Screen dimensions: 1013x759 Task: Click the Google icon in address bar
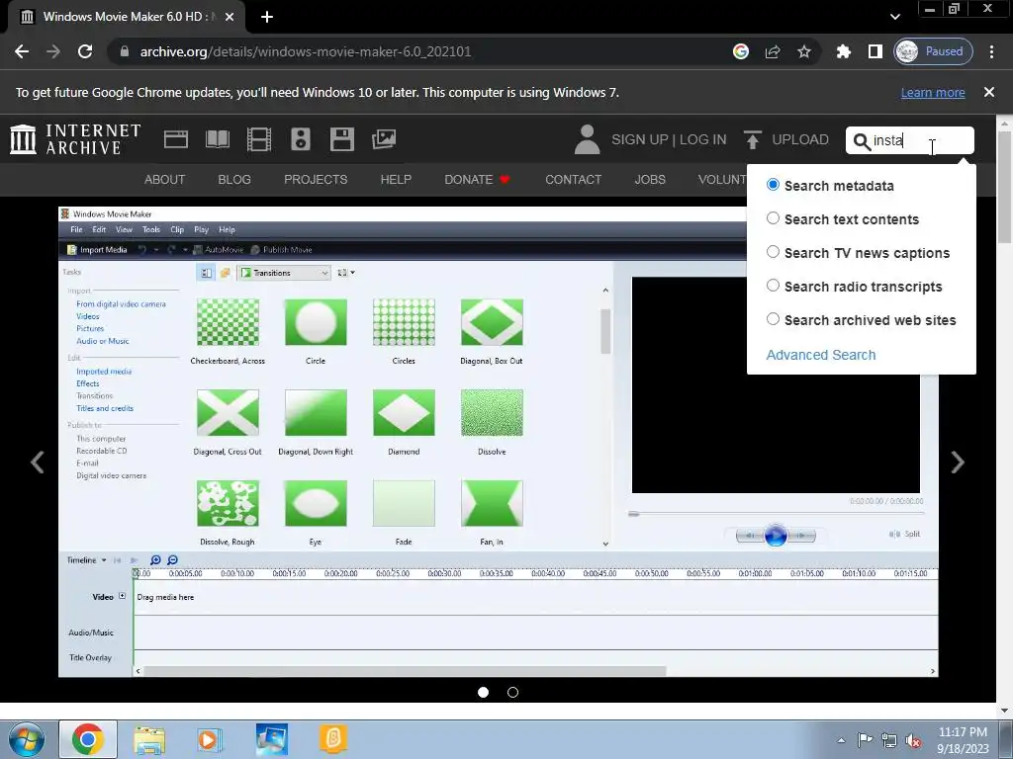pyautogui.click(x=741, y=51)
